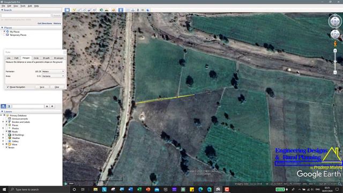Click the Print toolbar icon

[x=133, y=10]
